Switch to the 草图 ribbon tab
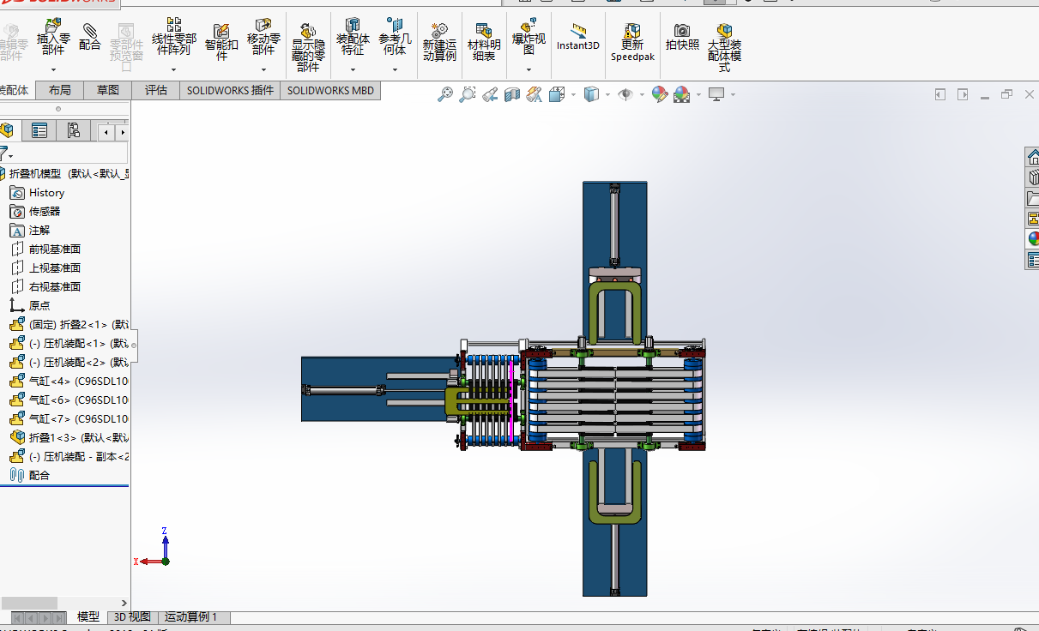This screenshot has height=631, width=1039. pos(108,90)
